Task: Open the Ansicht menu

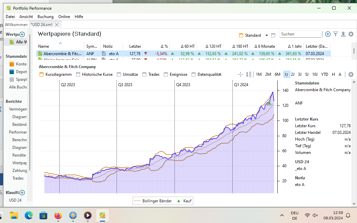Action: 26,17
